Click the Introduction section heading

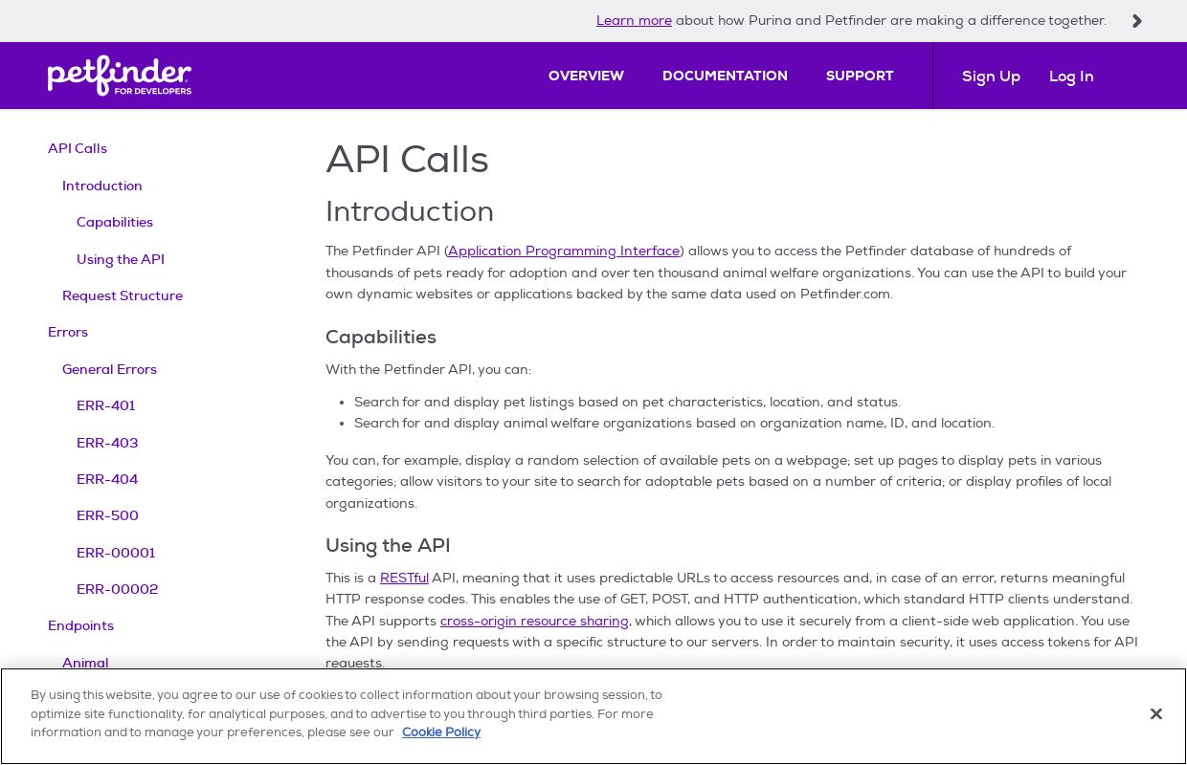pos(410,211)
